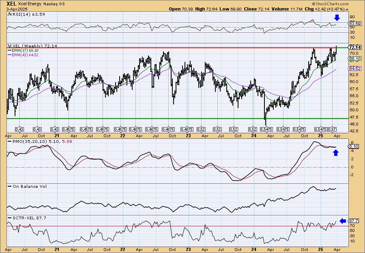
Task: Click the 57.5 price axis label
Action: point(354,89)
